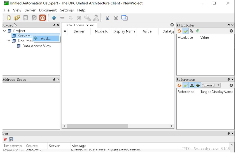Click the Value column header in Data Access View

(x=147, y=31)
